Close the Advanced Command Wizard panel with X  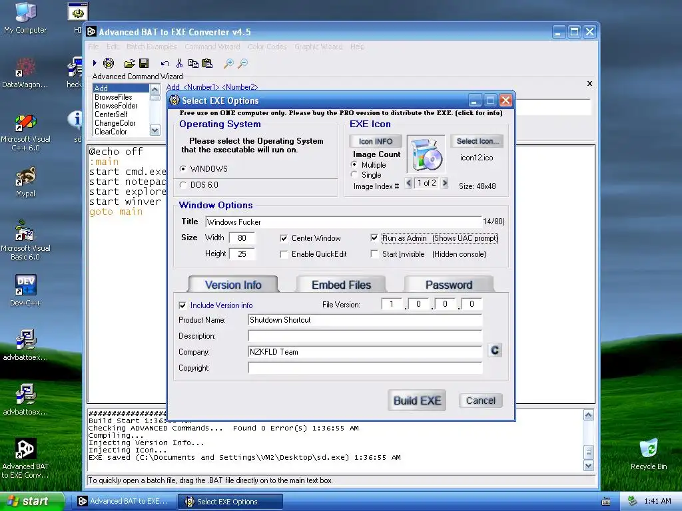590,83
